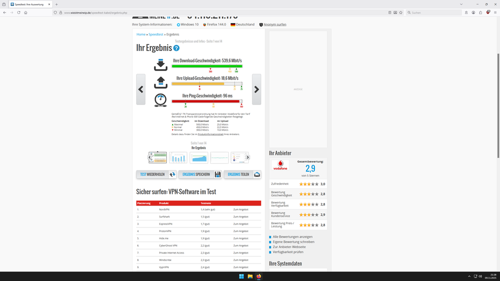Click Zum Angebot for ProtonVPN
This screenshot has height=281, width=500.
tap(241, 231)
